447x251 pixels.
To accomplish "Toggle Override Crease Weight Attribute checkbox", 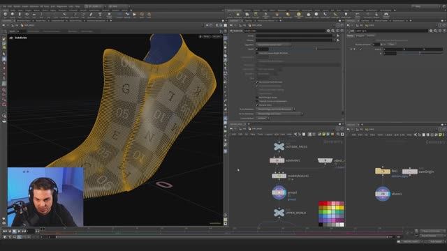I will [x=257, y=53].
